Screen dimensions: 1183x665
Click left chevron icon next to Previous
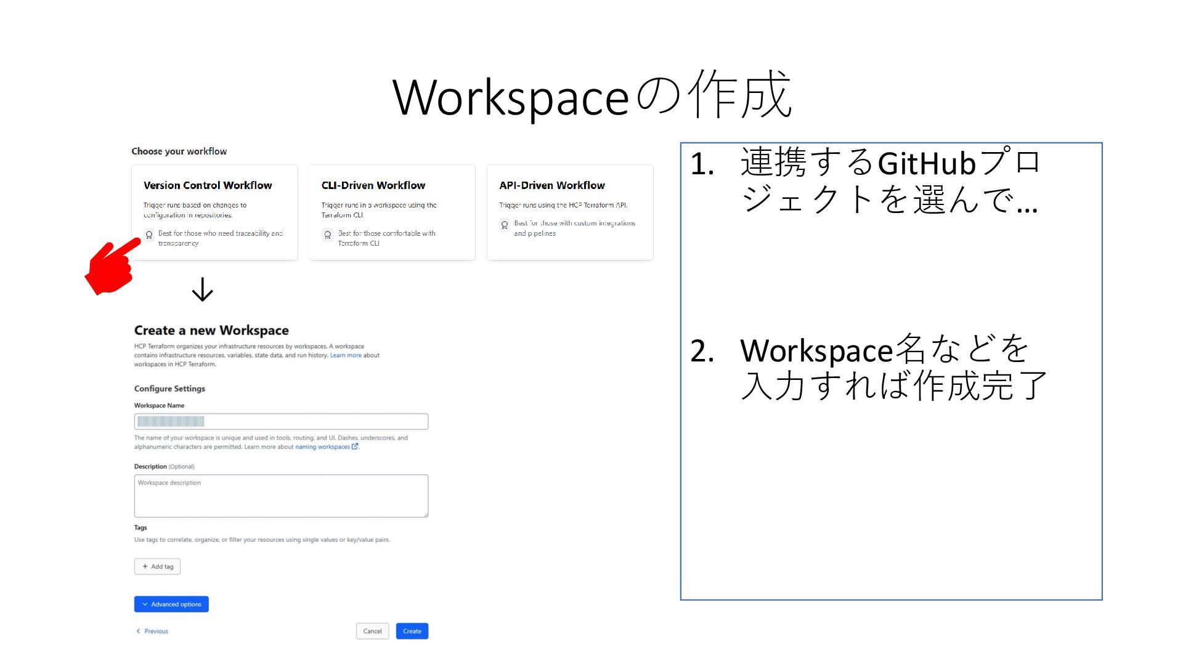coord(138,631)
